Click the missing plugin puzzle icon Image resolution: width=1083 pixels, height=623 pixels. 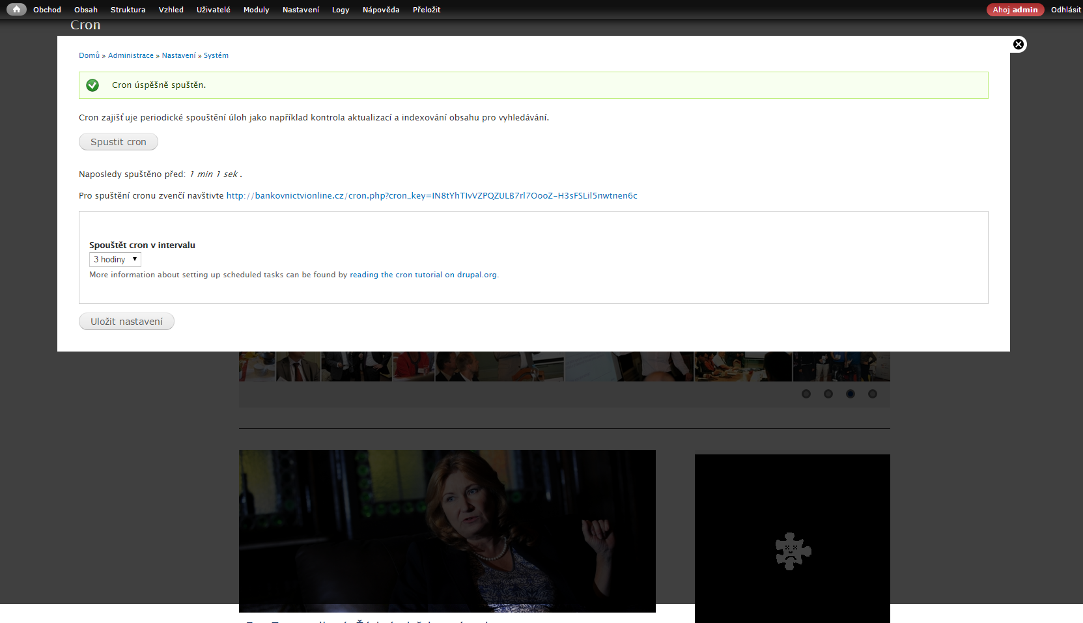click(793, 551)
